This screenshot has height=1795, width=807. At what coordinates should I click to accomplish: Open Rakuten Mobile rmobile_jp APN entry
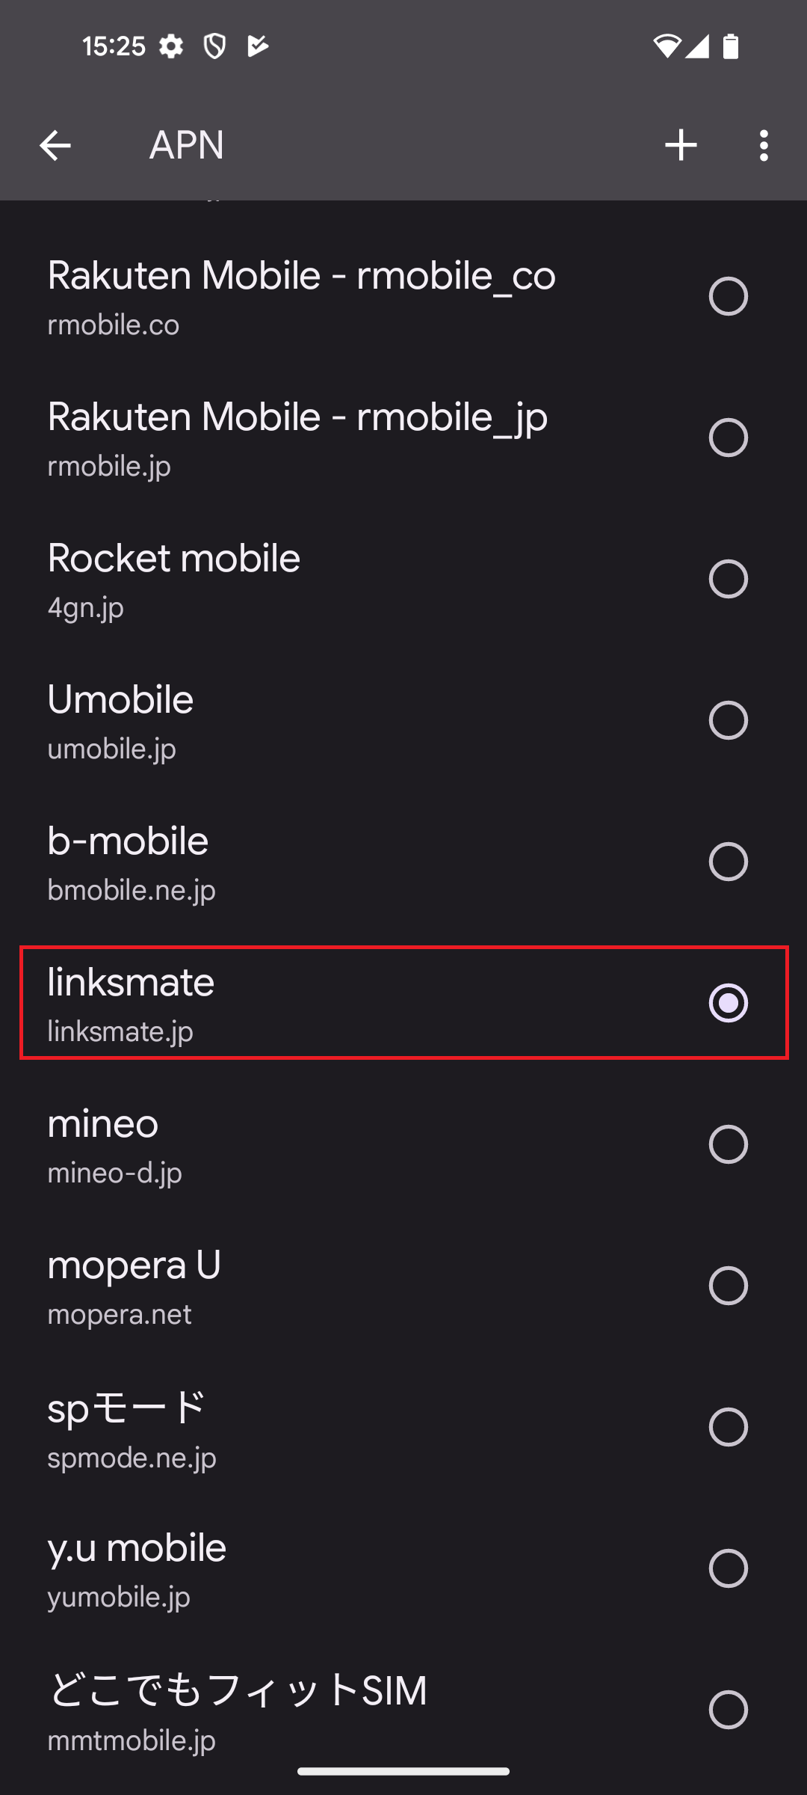click(x=299, y=438)
